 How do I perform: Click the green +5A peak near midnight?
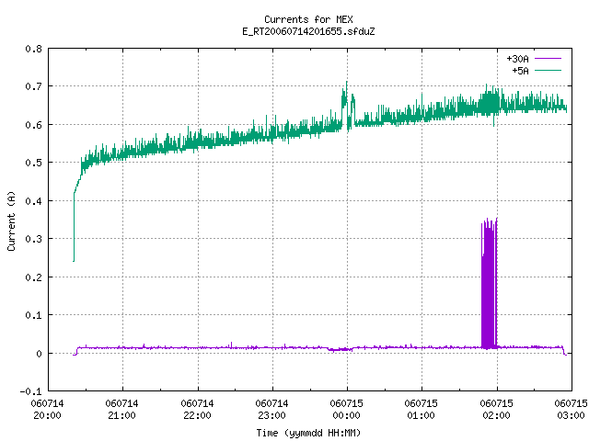tap(348, 107)
